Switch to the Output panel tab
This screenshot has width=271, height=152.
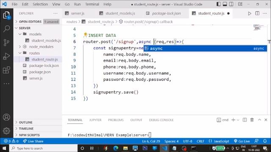[136, 120]
